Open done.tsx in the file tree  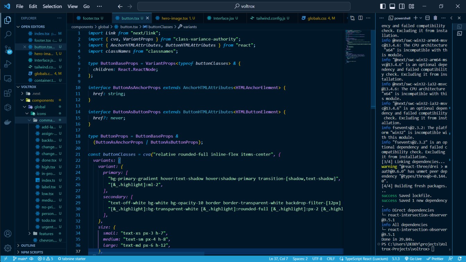pos(49,160)
